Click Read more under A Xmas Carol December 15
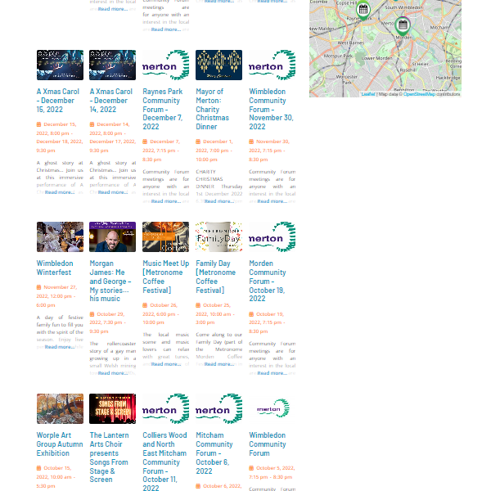Viewport: 482px width, 491px height. [x=60, y=192]
